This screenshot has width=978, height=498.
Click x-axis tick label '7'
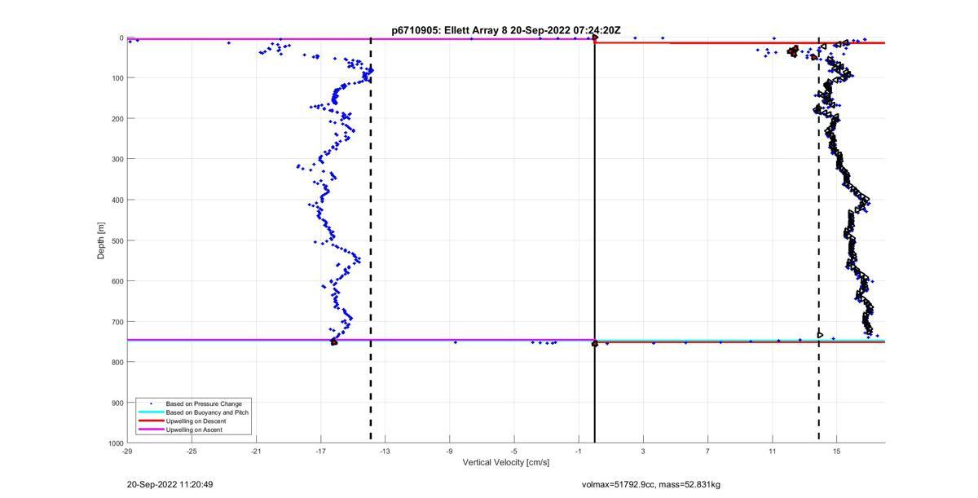707,451
